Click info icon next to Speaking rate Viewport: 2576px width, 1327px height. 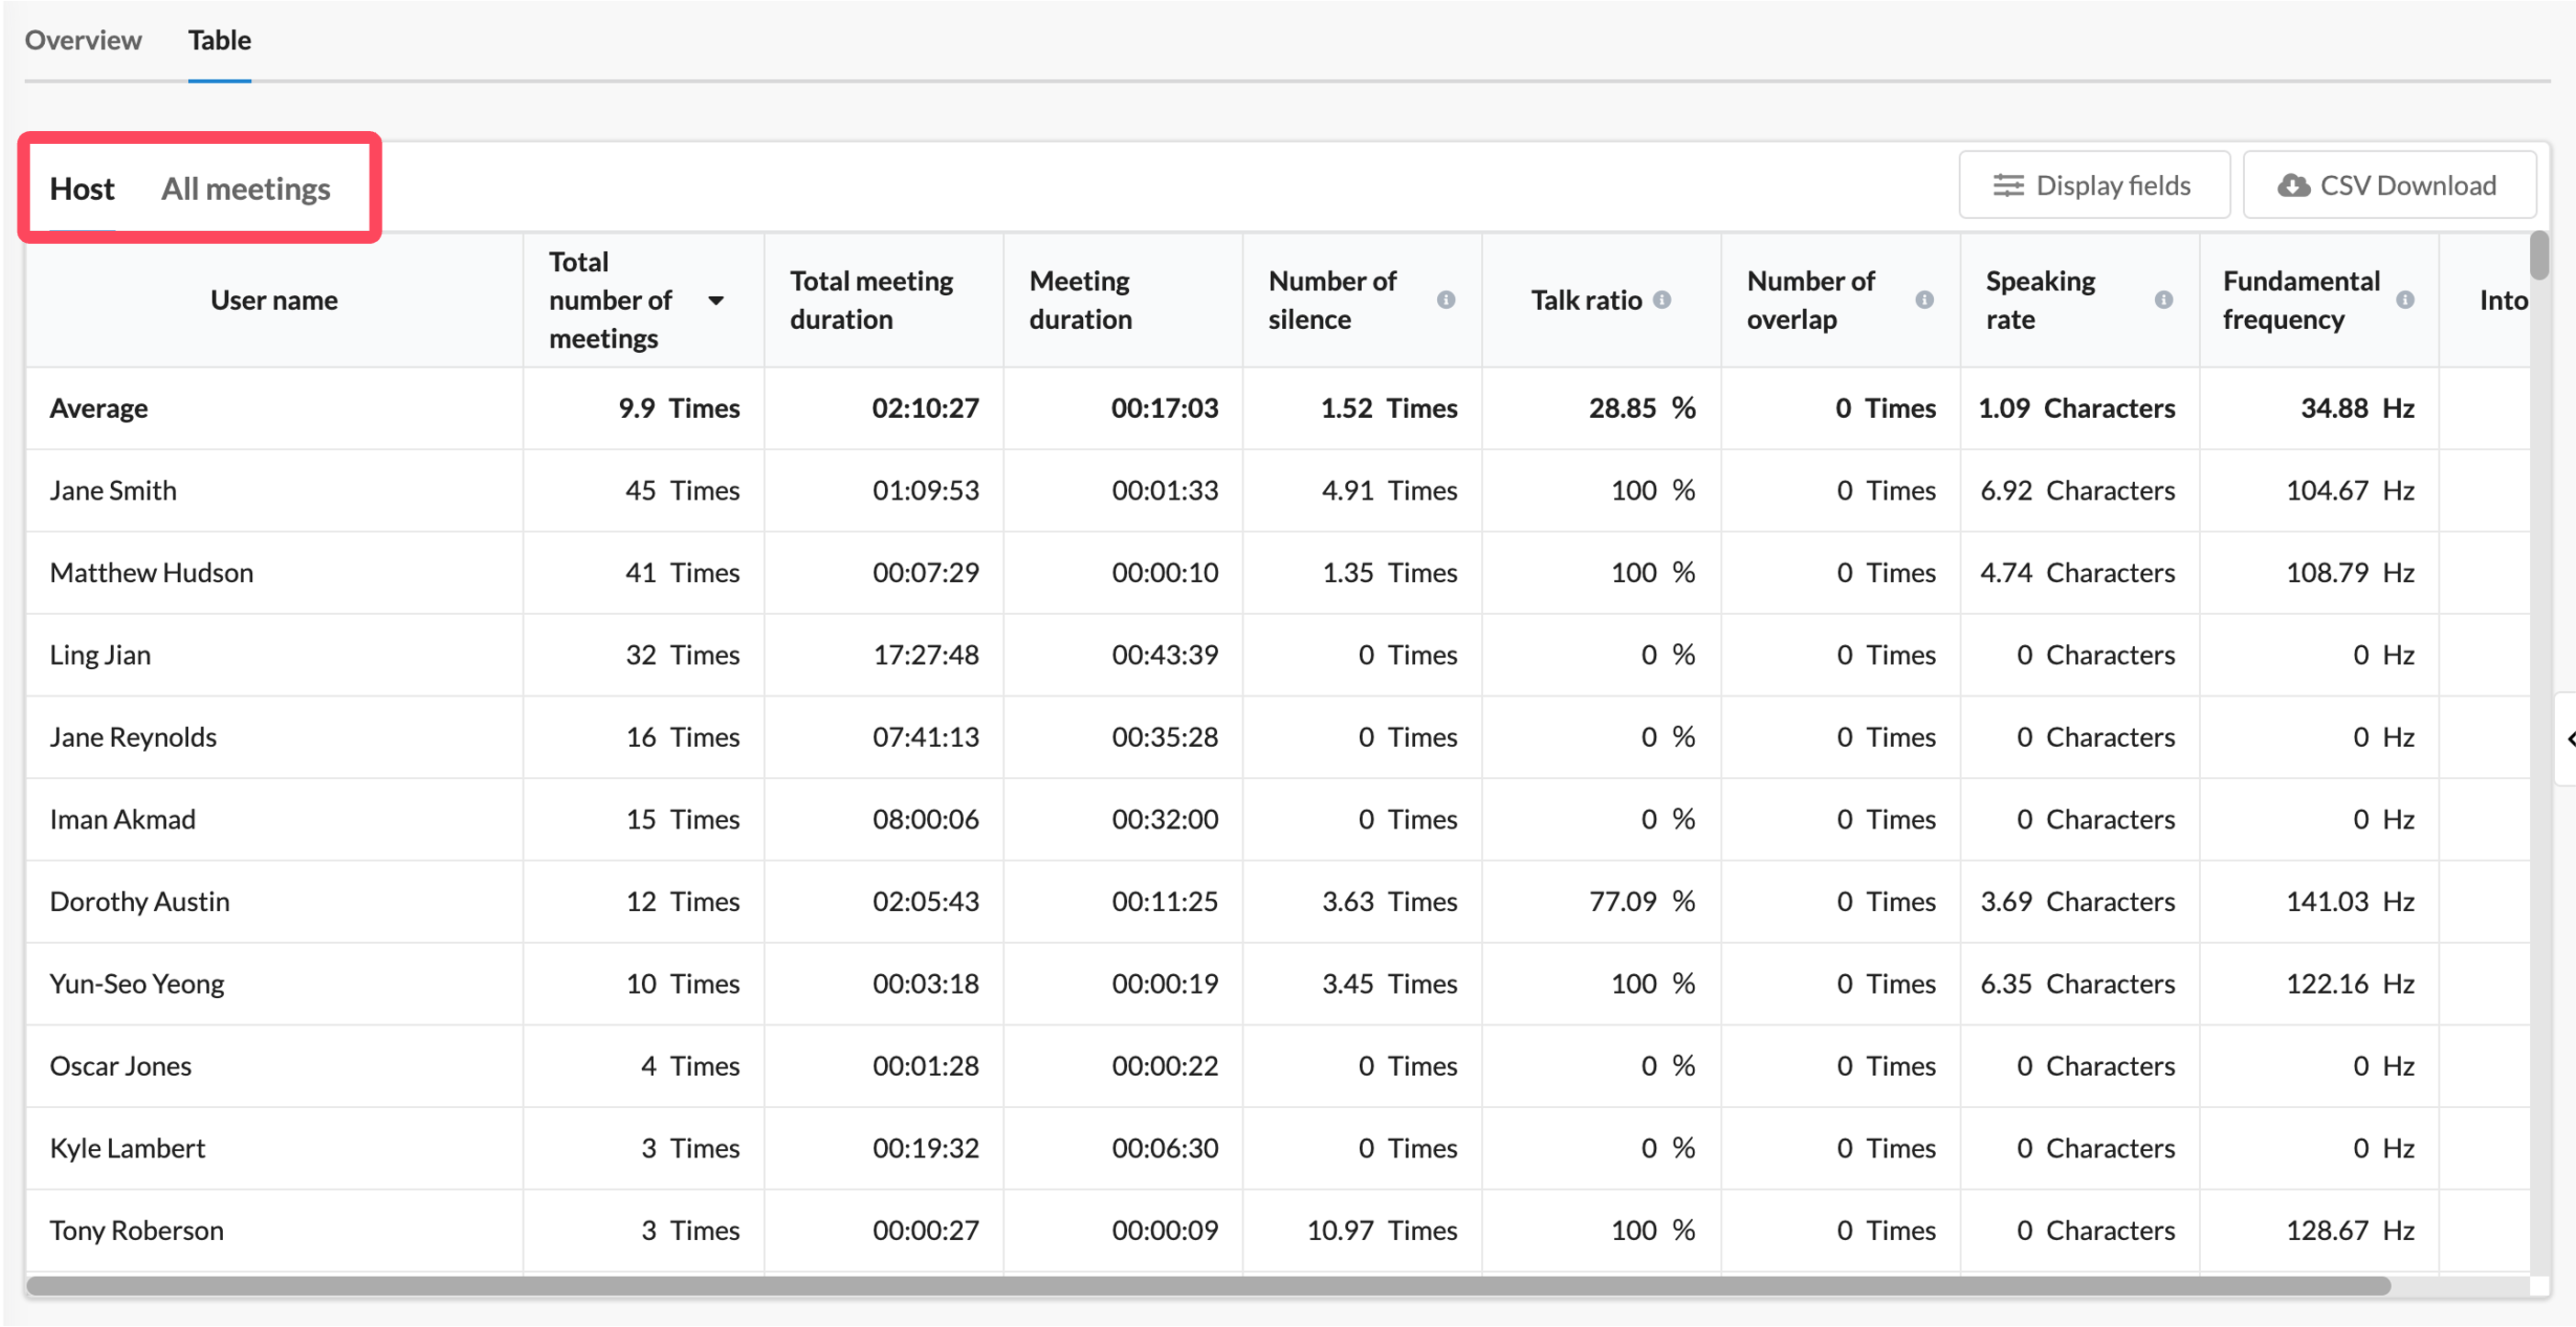tap(2162, 300)
